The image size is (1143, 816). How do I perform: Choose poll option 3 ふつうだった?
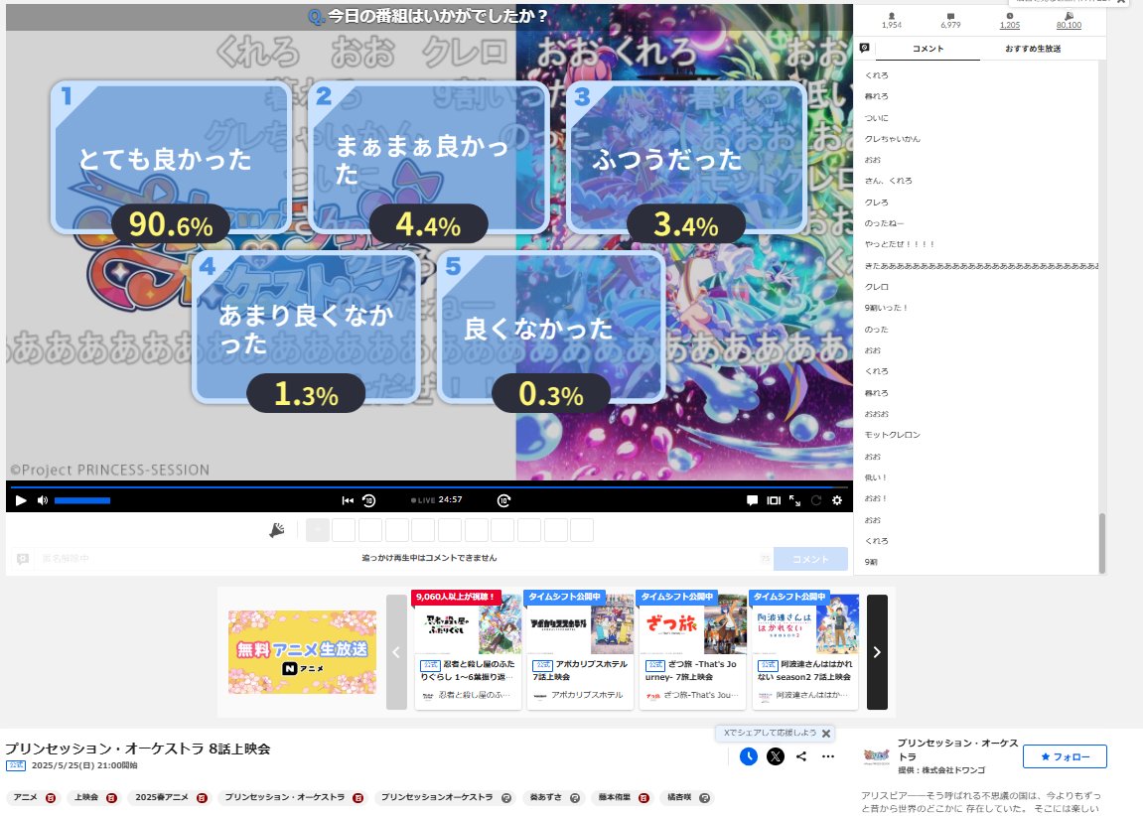click(x=686, y=158)
